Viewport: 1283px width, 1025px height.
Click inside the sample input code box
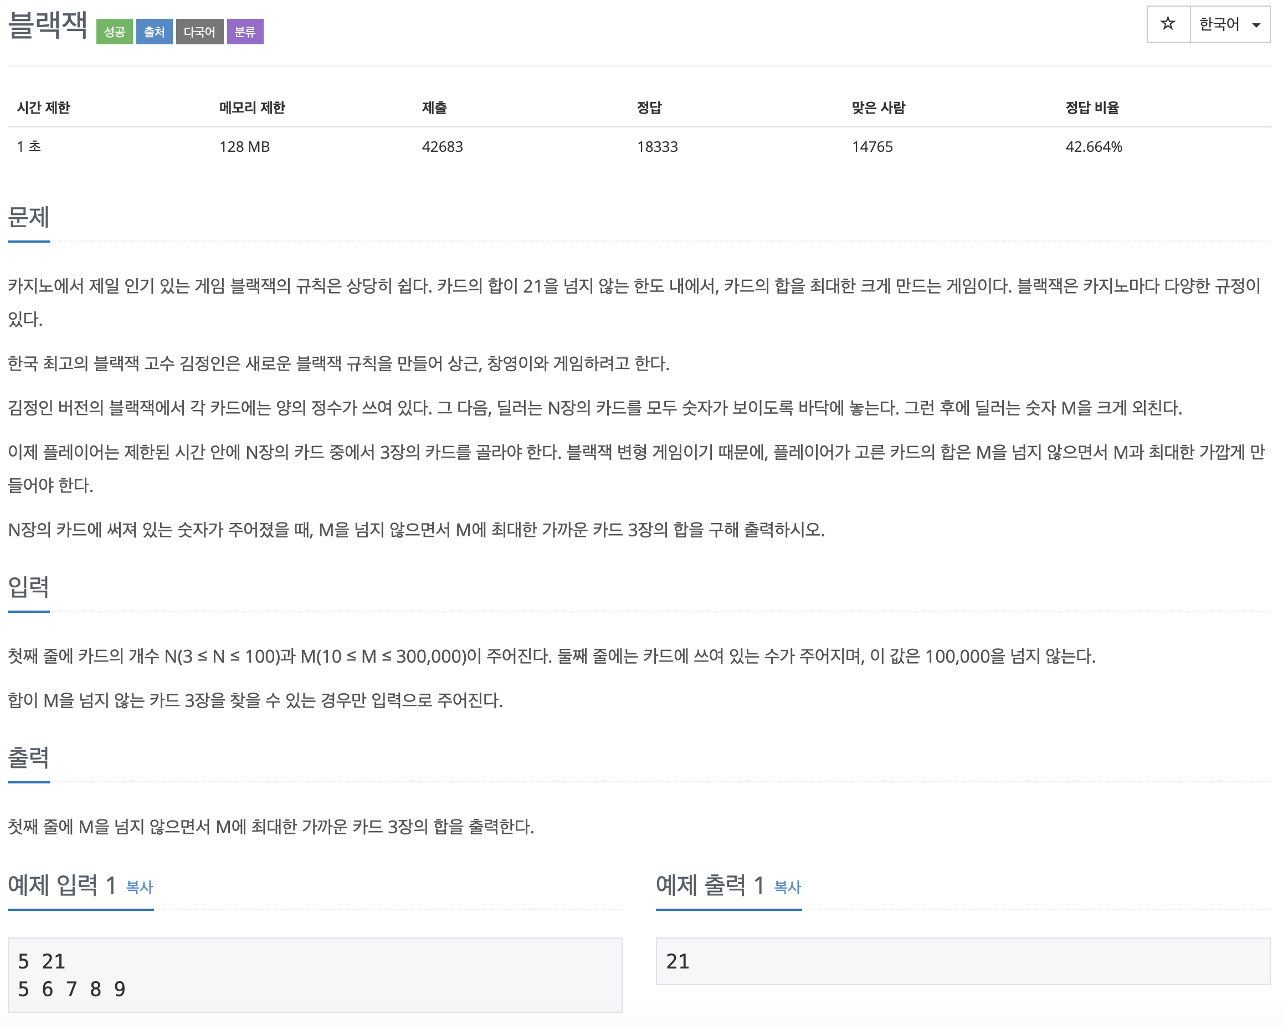coord(314,975)
